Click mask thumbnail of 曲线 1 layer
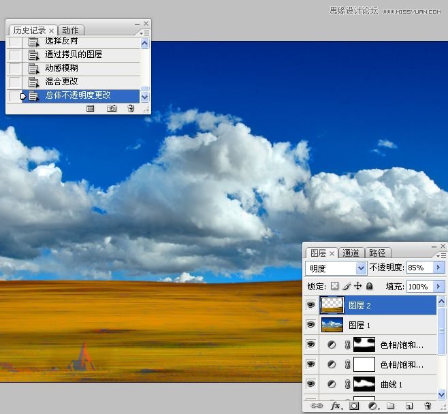 click(x=364, y=384)
